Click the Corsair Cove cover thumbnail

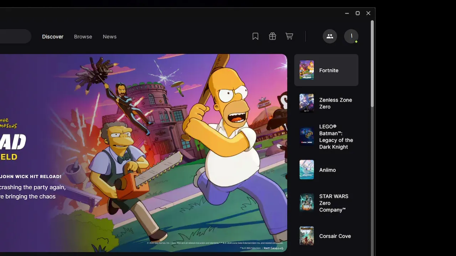pos(307,236)
